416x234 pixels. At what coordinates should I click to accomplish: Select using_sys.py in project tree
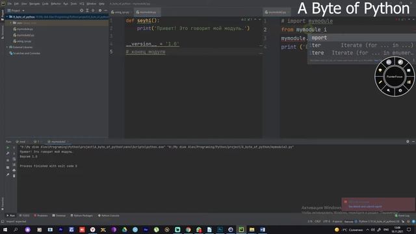[23, 41]
